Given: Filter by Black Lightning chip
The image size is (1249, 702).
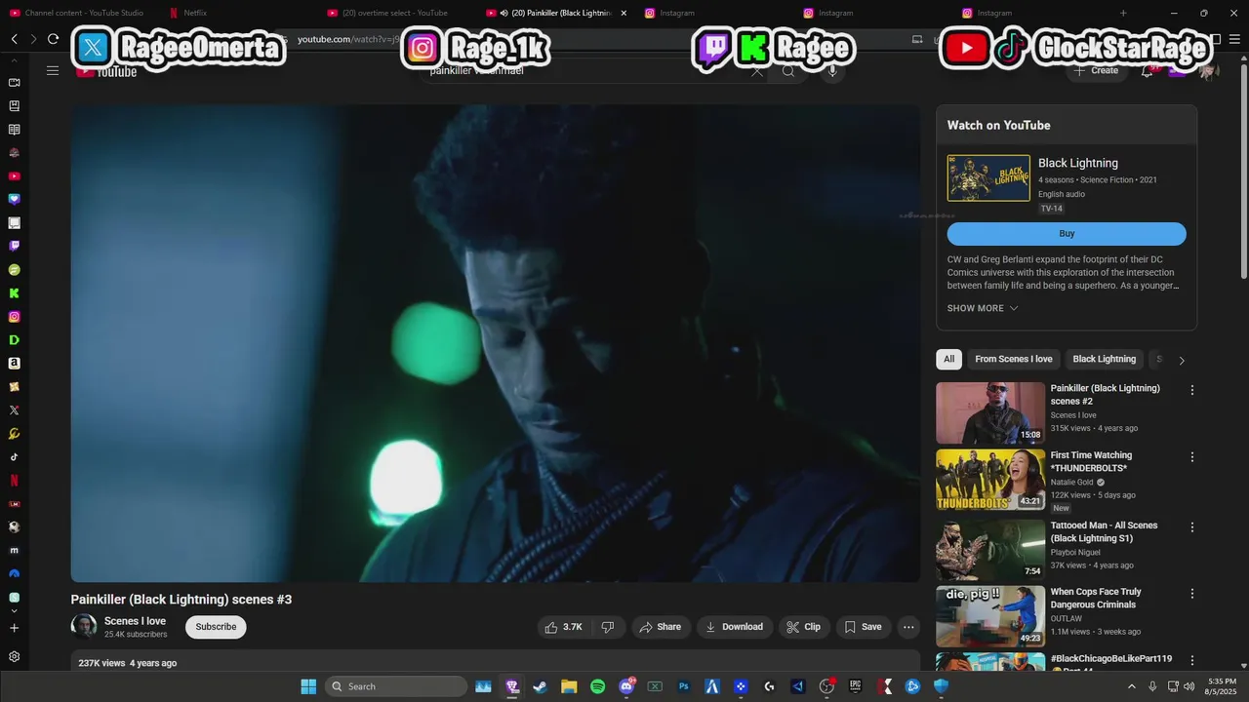Looking at the screenshot, I should point(1105,359).
